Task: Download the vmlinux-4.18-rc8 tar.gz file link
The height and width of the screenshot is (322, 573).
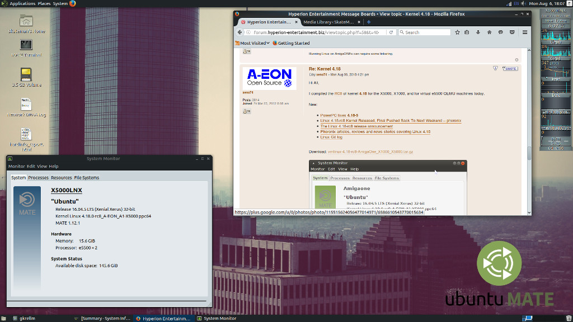Action: pos(370,151)
